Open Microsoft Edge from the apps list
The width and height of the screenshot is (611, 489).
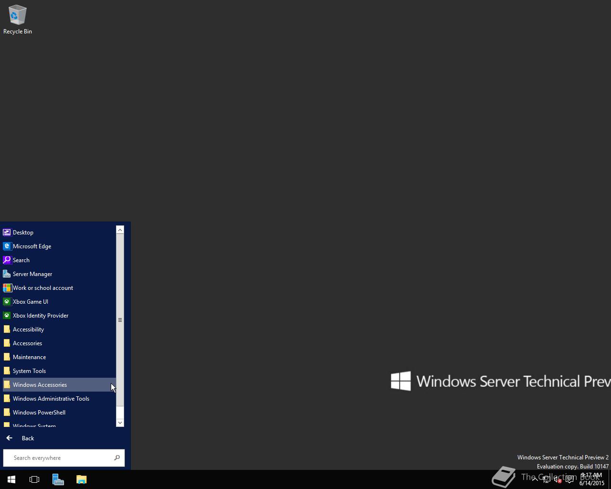click(59, 246)
